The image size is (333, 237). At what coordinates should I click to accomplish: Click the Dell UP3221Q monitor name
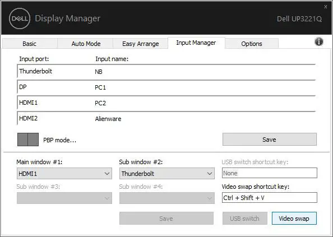coord(299,19)
